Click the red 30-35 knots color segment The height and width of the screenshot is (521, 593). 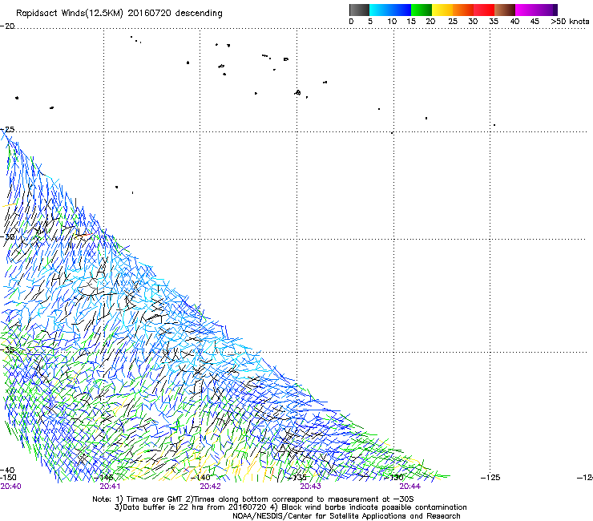(484, 10)
